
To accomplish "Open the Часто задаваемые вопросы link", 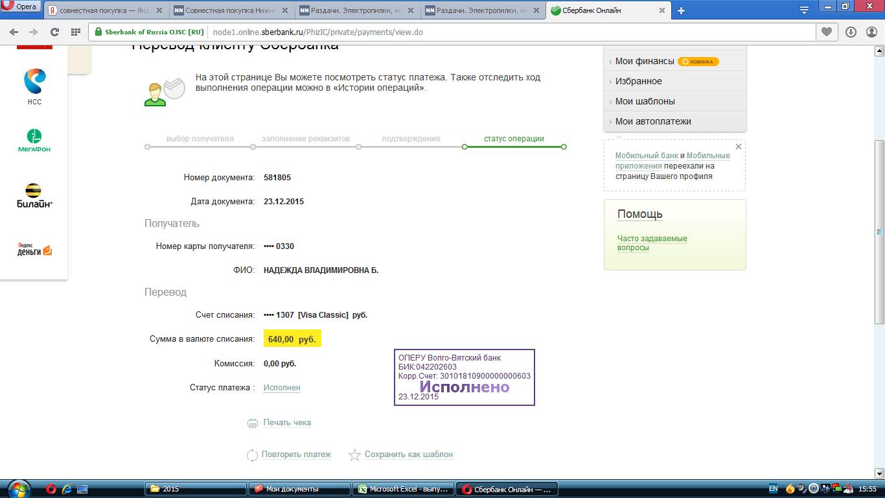I will point(652,243).
